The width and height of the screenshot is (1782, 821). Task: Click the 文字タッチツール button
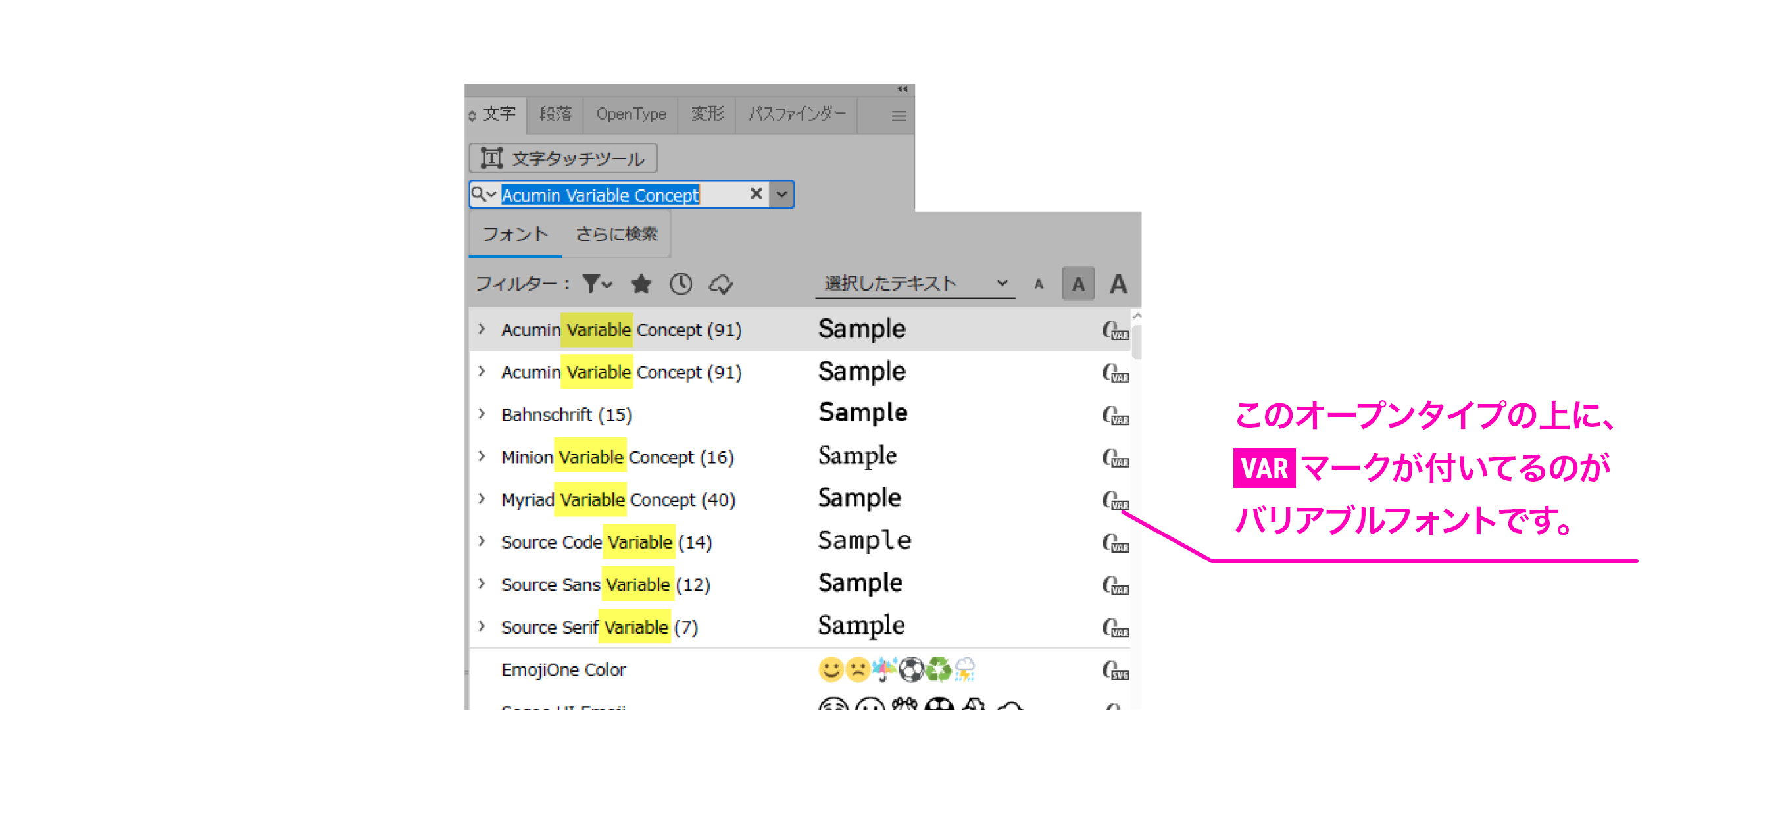coord(562,159)
